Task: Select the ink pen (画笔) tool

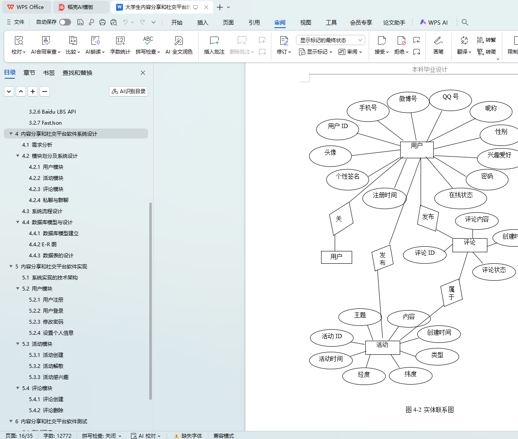Action: tap(438, 41)
